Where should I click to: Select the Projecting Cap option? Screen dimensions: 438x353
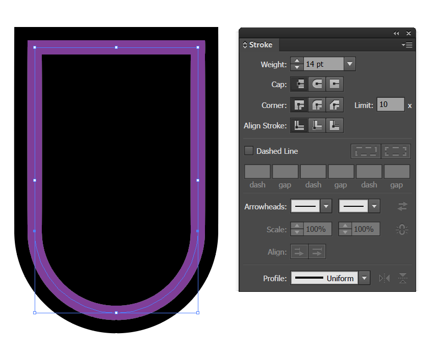(x=334, y=84)
